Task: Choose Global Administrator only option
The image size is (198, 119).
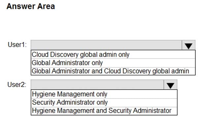Action: click(113, 63)
